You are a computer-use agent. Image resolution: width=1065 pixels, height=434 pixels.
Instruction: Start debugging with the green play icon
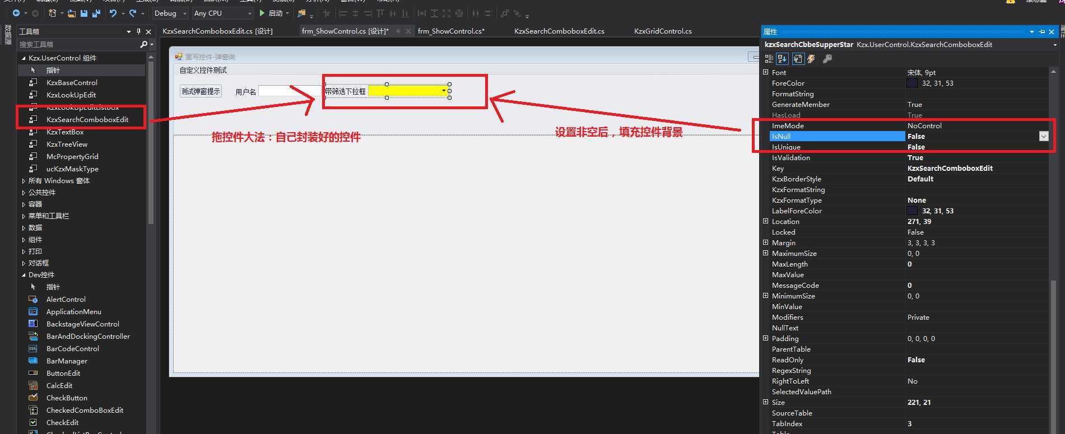pos(262,13)
